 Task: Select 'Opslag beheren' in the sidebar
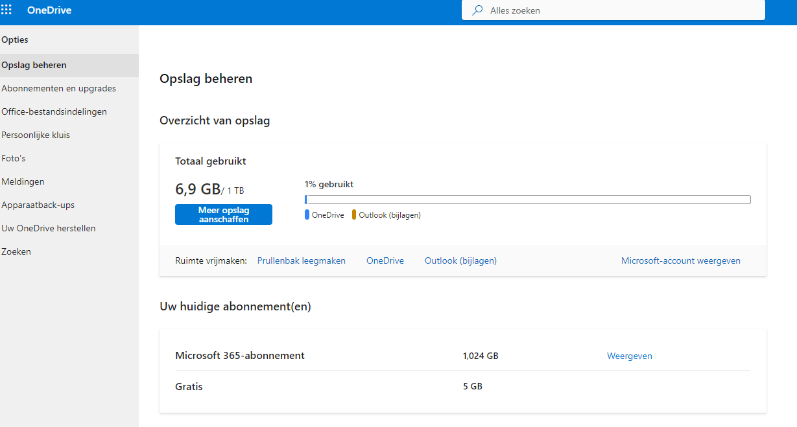click(69, 65)
